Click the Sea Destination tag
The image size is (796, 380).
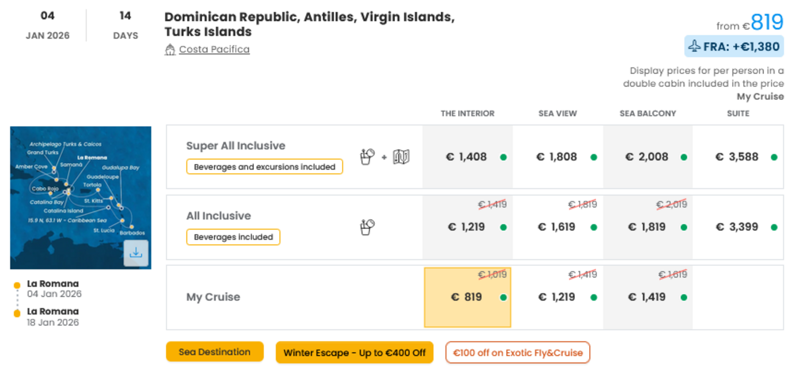(215, 352)
